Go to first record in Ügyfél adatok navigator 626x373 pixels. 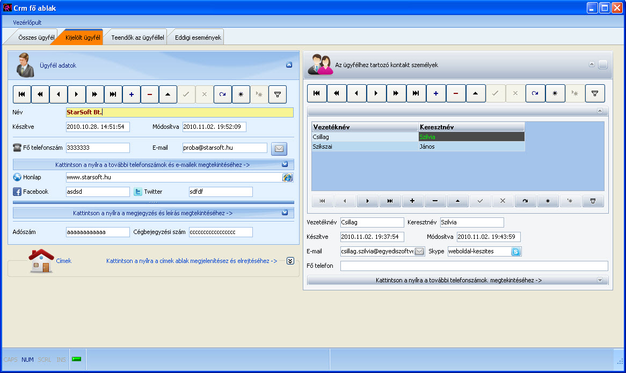(x=22, y=94)
